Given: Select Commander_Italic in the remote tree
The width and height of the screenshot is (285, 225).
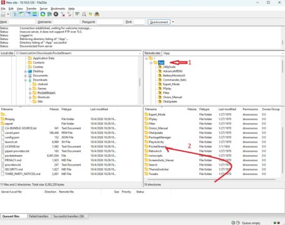Looking at the screenshot, I should pos(175,80).
